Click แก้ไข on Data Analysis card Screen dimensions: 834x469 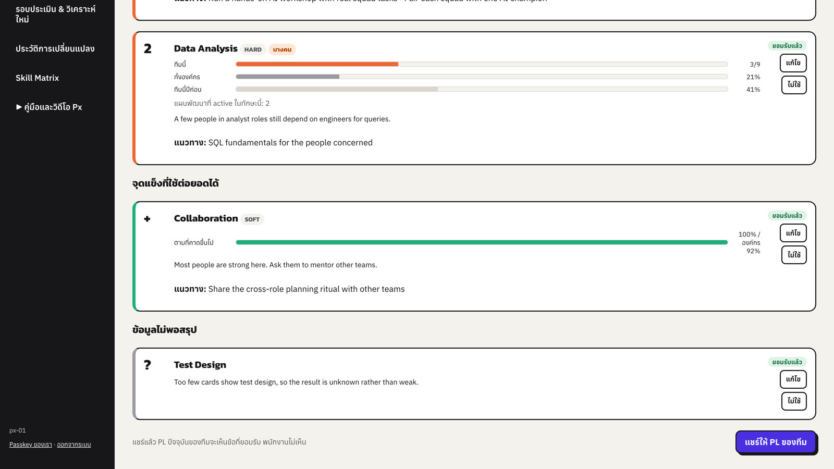point(793,63)
